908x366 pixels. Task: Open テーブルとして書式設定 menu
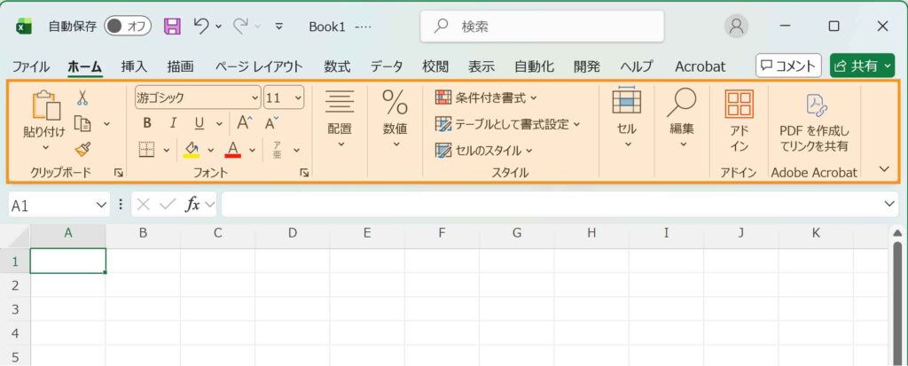click(507, 124)
